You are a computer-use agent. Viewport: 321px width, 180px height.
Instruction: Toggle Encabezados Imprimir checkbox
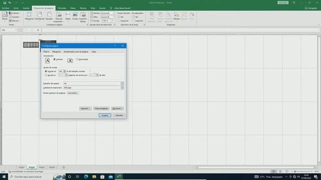point(133,21)
